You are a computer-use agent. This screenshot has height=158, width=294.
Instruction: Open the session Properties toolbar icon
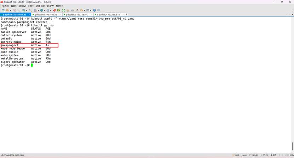(24, 10)
